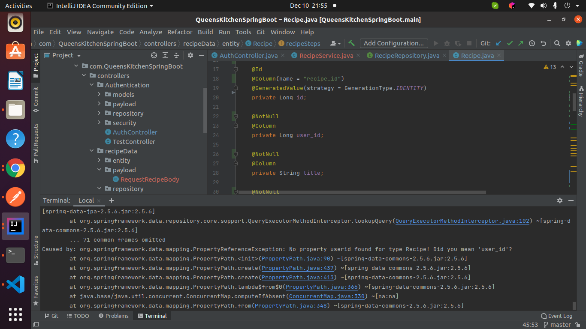This screenshot has height=329, width=586.
Task: Toggle fold marker beside line 22
Action: tap(235, 117)
